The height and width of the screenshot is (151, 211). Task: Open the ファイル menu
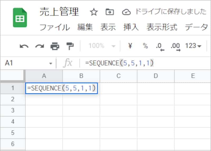point(55,27)
